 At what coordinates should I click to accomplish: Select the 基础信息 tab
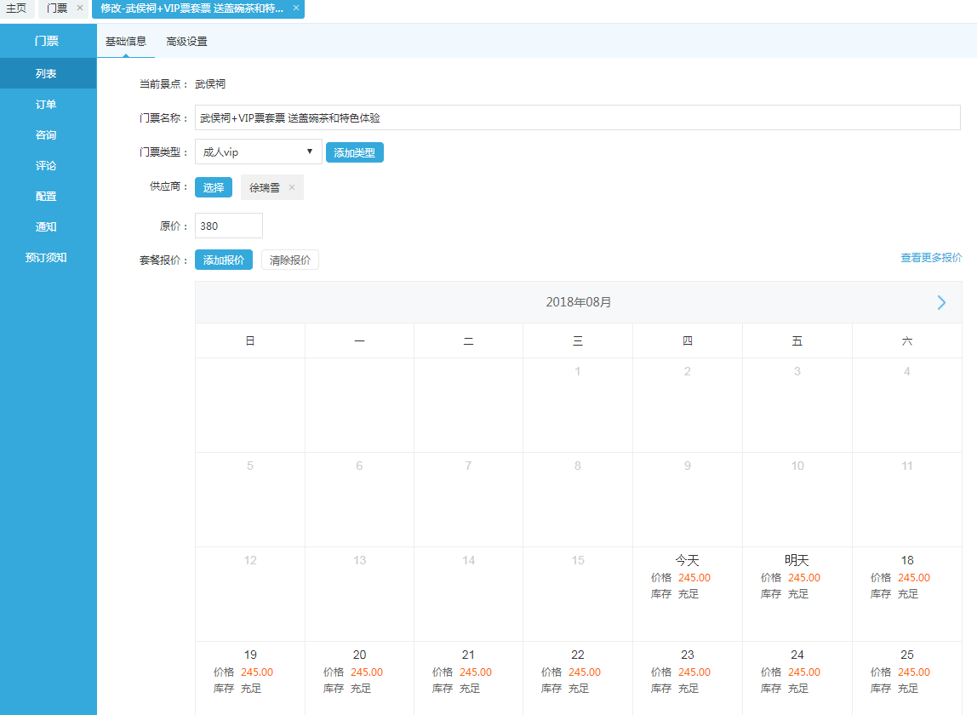[x=125, y=41]
